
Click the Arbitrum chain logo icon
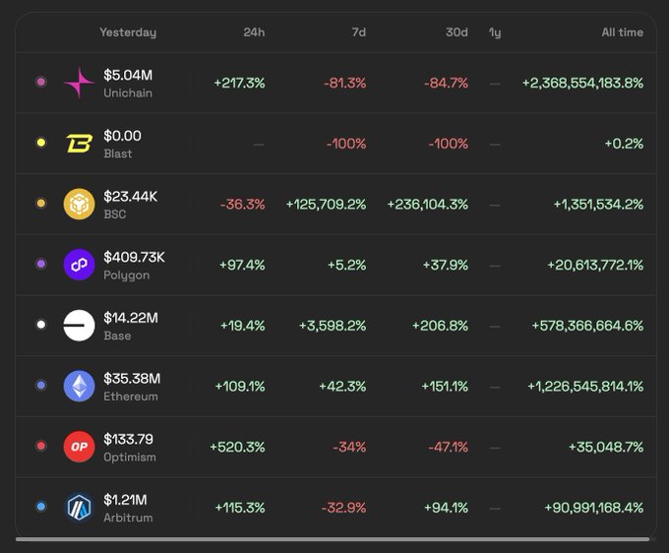[79, 508]
